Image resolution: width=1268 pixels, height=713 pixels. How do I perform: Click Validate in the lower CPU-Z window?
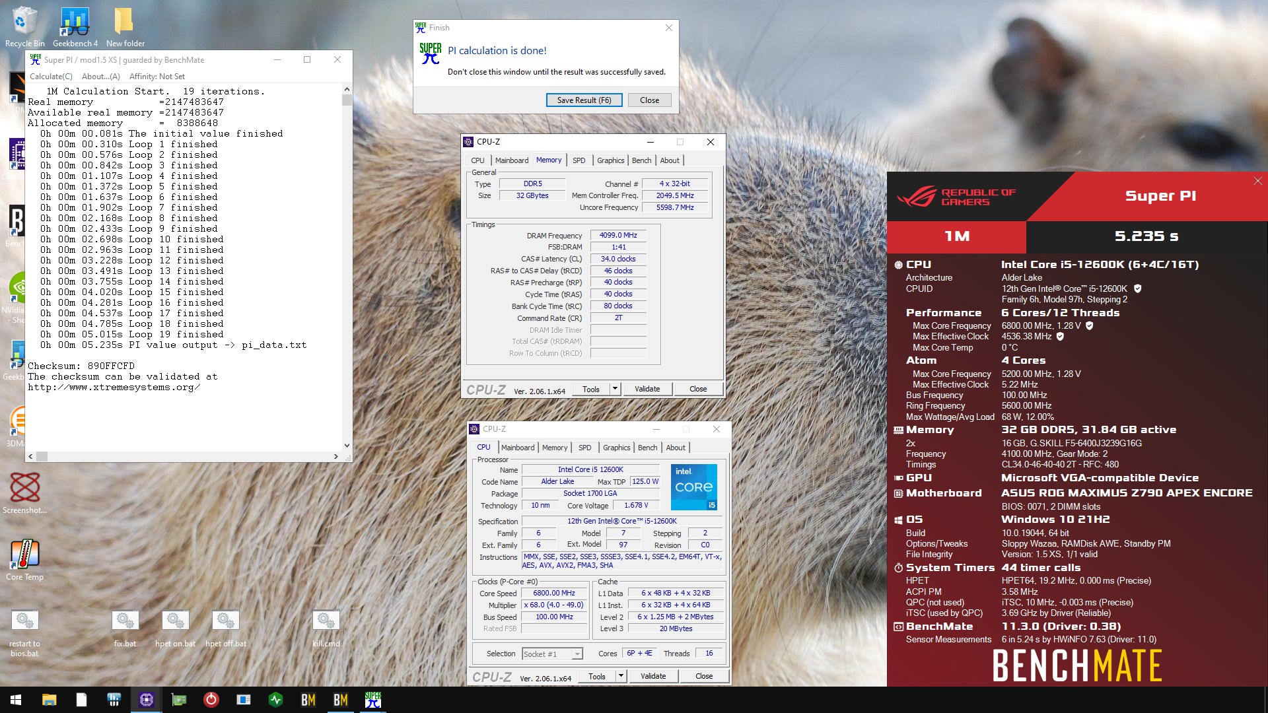653,676
